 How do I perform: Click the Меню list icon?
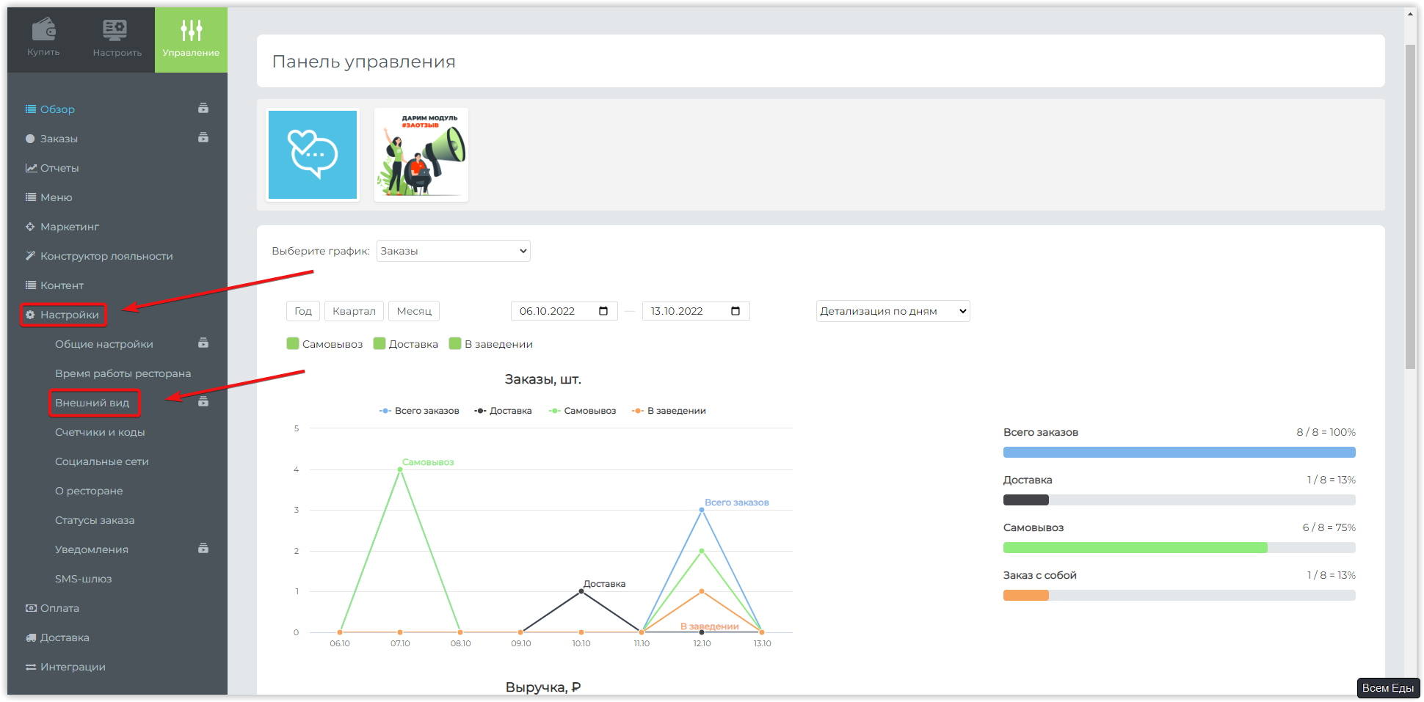(x=31, y=197)
